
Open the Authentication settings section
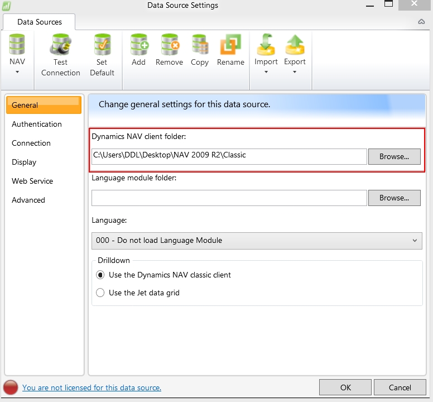(37, 124)
